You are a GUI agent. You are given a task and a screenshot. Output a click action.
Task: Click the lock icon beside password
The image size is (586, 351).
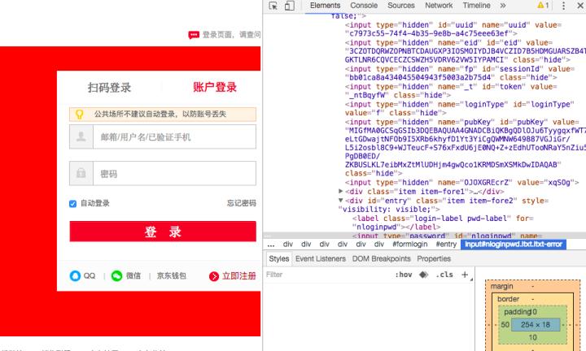(81, 173)
